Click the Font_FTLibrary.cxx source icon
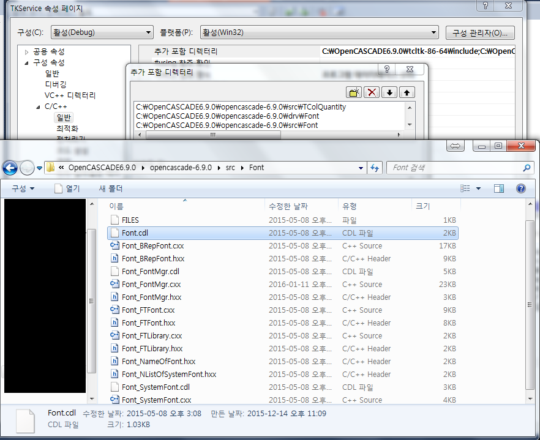540x440 pixels. coord(114,335)
